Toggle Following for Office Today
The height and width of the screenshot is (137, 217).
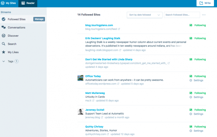pos(198,76)
